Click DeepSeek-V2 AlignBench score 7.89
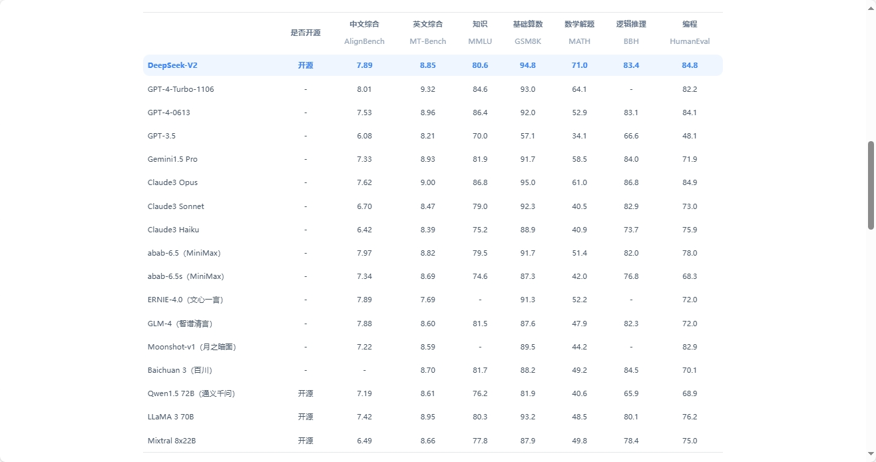Image resolution: width=876 pixels, height=462 pixels. [364, 65]
